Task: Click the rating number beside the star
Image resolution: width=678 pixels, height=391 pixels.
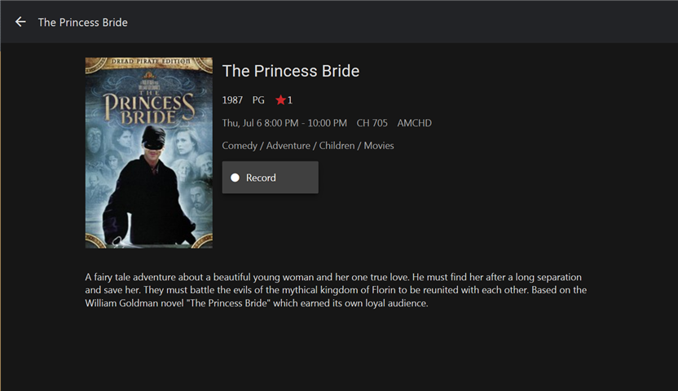Action: tap(290, 100)
